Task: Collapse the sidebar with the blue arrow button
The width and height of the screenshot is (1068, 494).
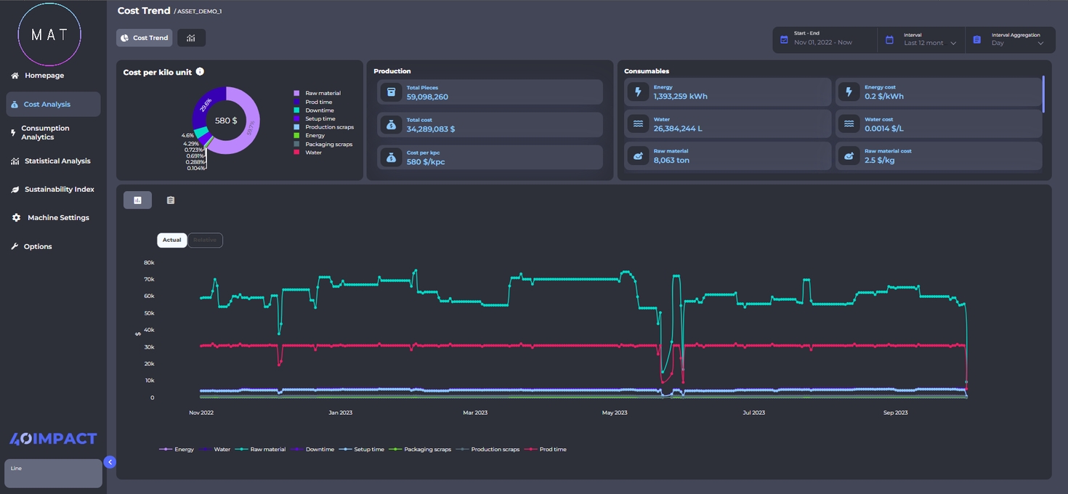Action: (x=110, y=461)
